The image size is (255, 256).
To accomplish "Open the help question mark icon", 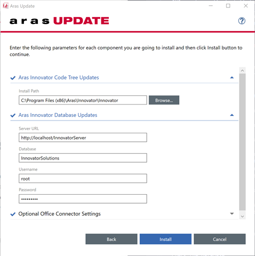I will (x=242, y=21).
